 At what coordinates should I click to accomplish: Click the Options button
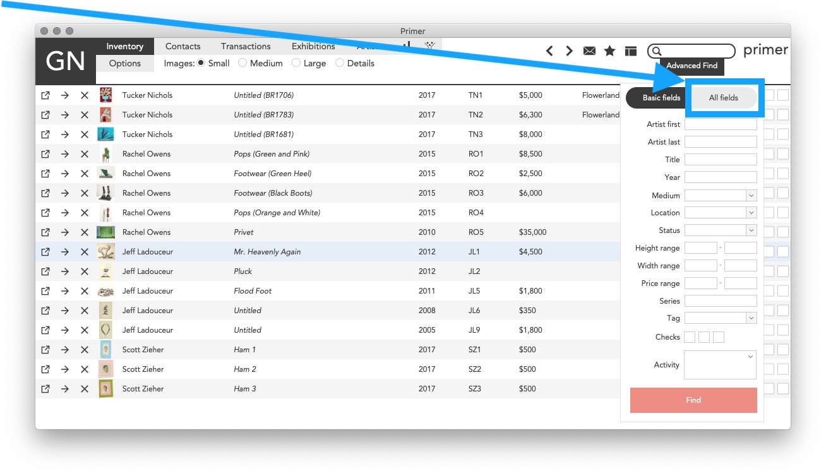(x=124, y=63)
